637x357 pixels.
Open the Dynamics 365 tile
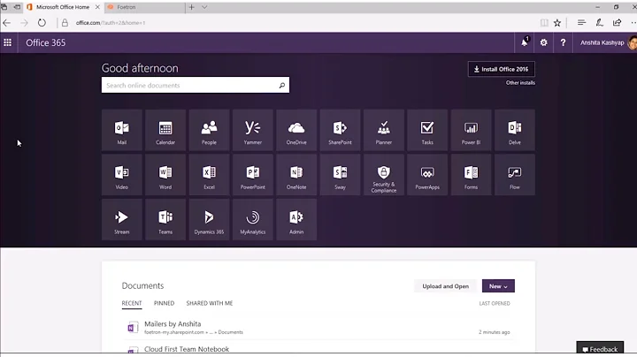point(209,219)
